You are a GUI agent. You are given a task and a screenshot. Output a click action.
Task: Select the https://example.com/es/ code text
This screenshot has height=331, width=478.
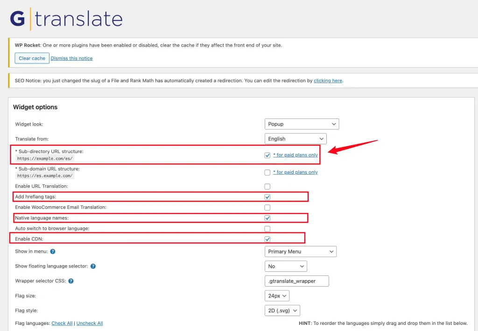45,158
